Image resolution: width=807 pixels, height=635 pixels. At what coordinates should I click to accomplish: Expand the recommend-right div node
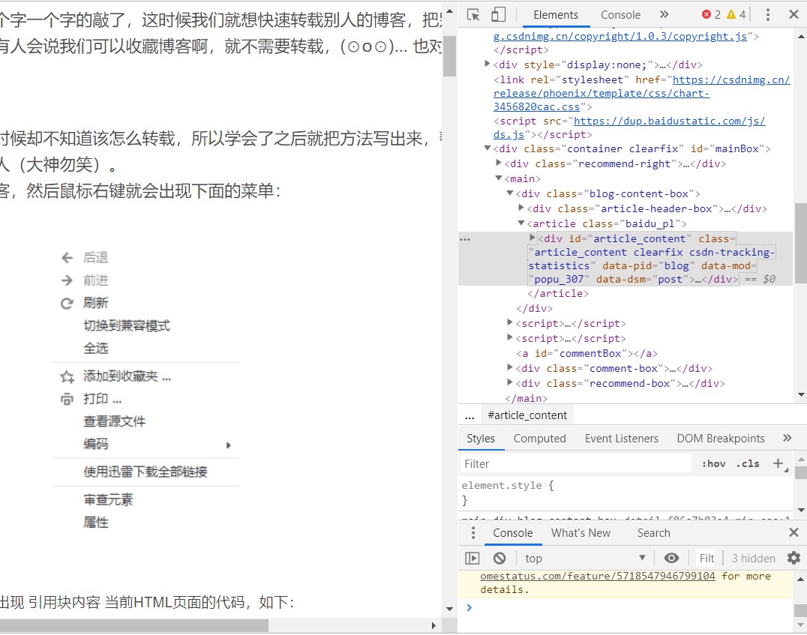coord(498,163)
